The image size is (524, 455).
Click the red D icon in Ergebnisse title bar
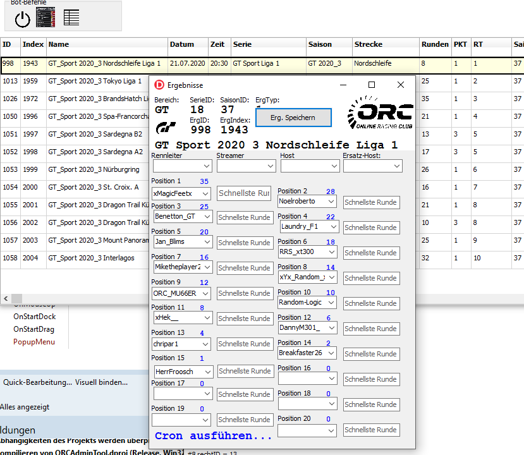pyautogui.click(x=159, y=85)
